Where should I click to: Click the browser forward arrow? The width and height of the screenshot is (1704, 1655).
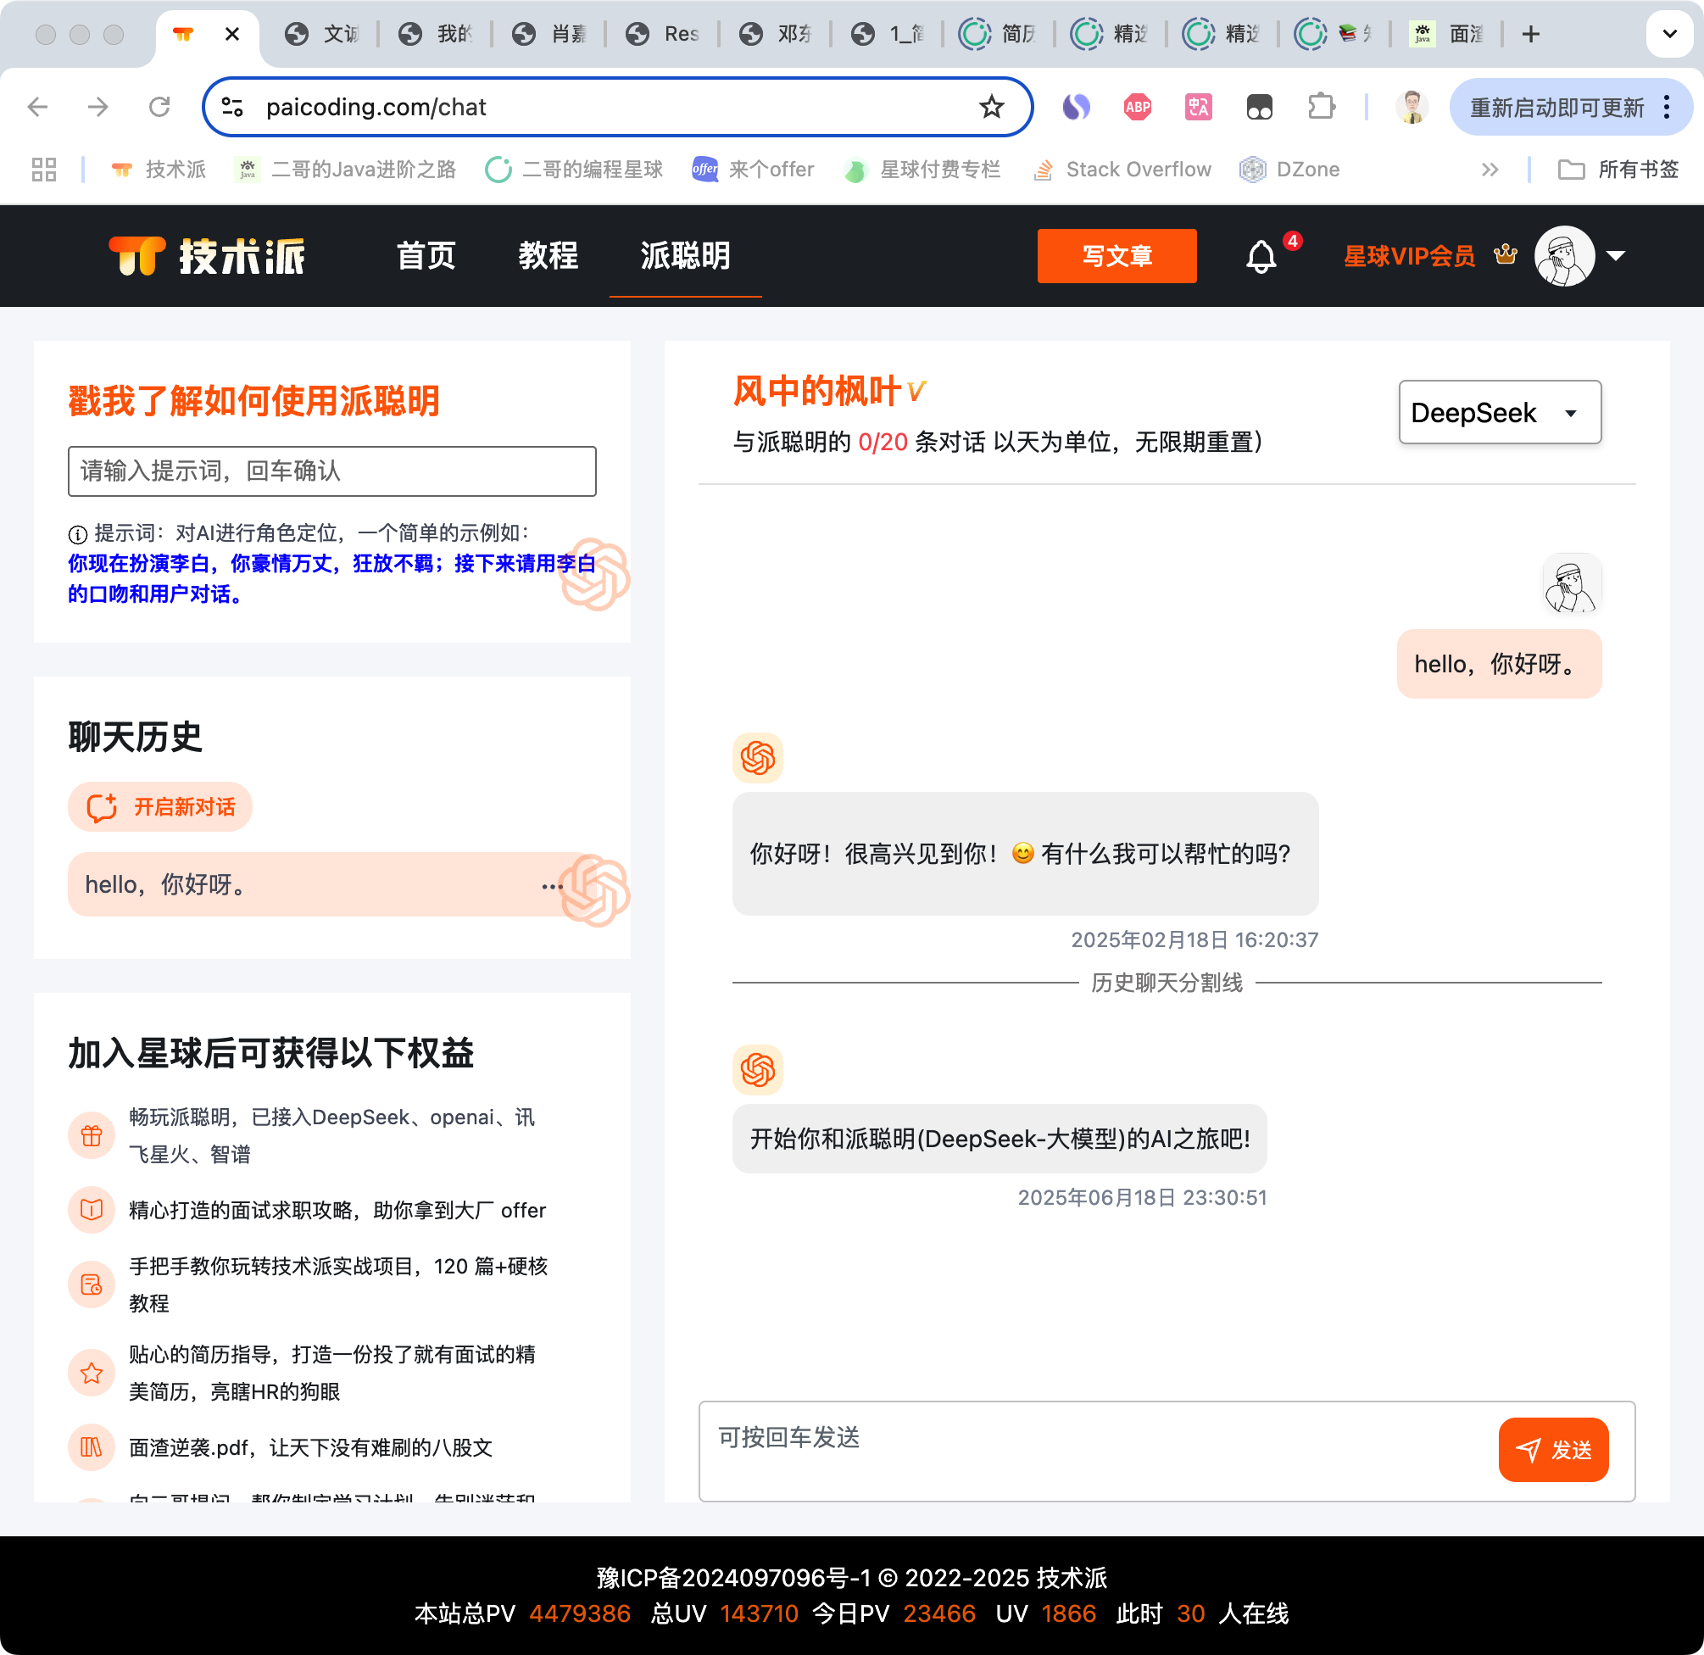click(x=98, y=107)
